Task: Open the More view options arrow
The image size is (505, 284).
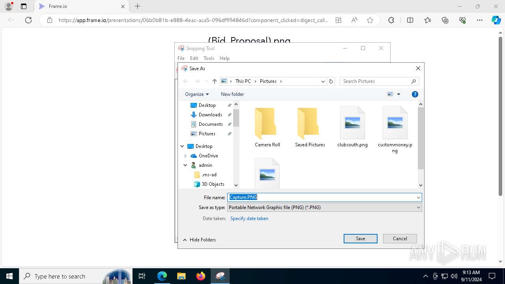Action: coord(398,94)
